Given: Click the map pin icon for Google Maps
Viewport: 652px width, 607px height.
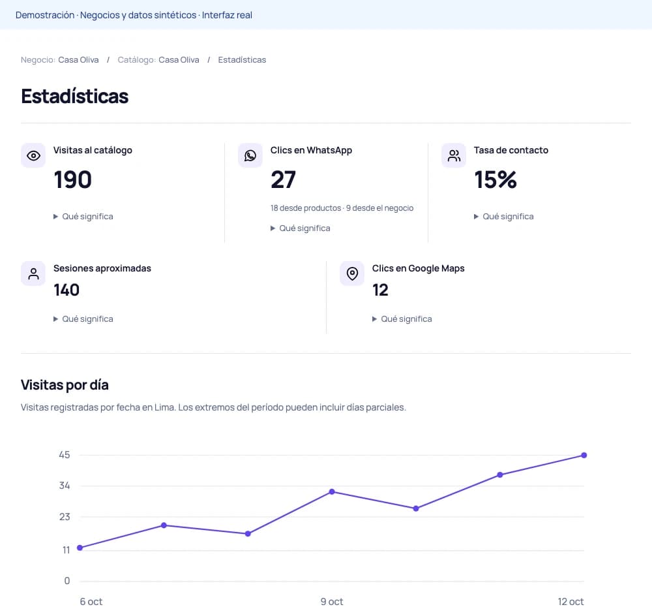Looking at the screenshot, I should point(352,273).
